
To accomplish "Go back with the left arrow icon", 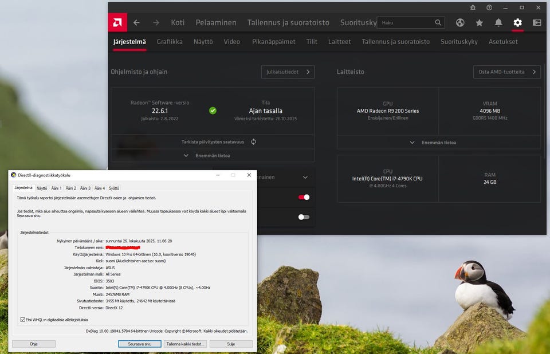I will tap(136, 22).
